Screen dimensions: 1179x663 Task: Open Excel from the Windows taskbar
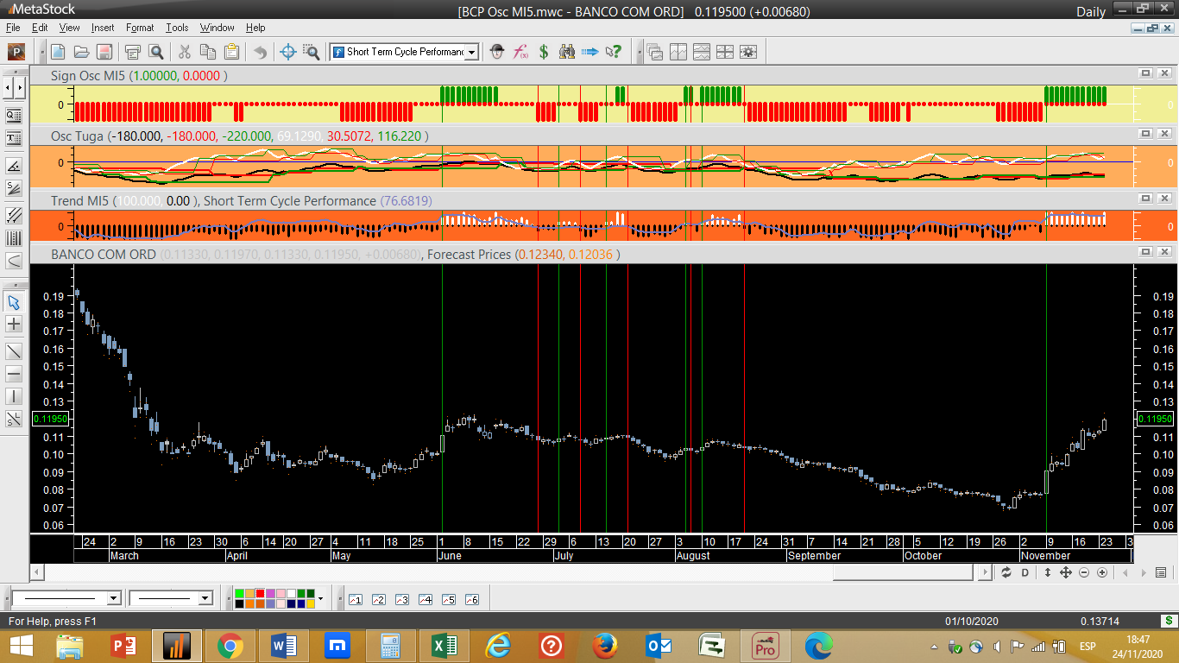(444, 645)
